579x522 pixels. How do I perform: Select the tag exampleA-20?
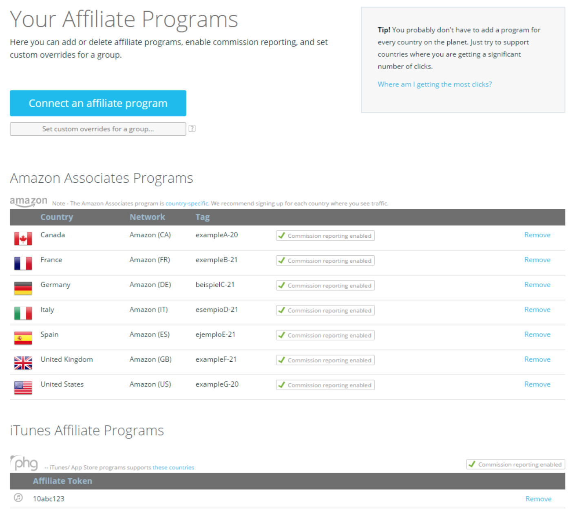217,235
